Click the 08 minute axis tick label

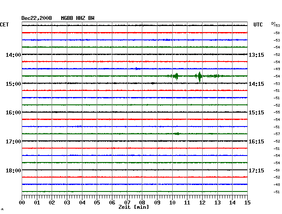pos(142,202)
